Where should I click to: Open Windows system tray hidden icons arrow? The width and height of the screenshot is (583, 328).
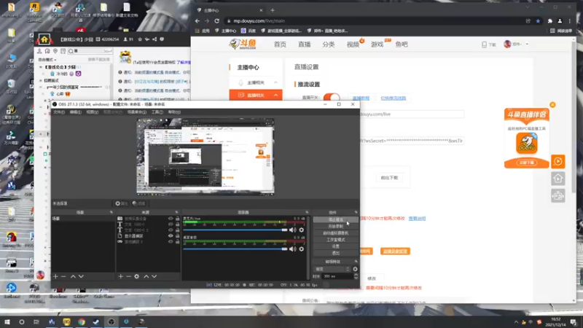(516, 322)
